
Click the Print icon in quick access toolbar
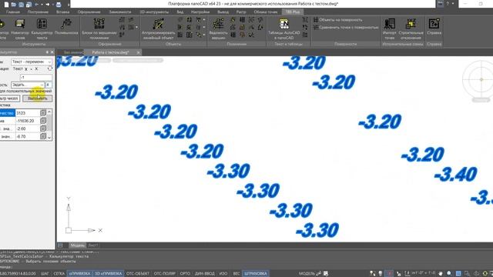(x=59, y=5)
